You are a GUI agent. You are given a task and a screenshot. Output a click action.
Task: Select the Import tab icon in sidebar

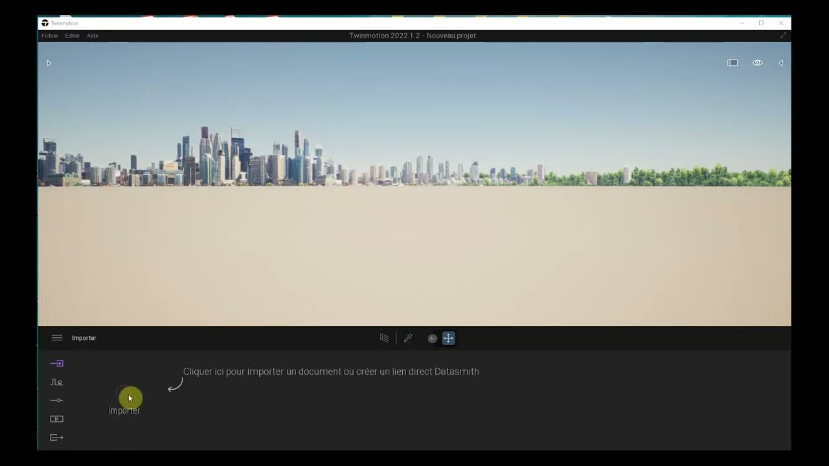(57, 363)
